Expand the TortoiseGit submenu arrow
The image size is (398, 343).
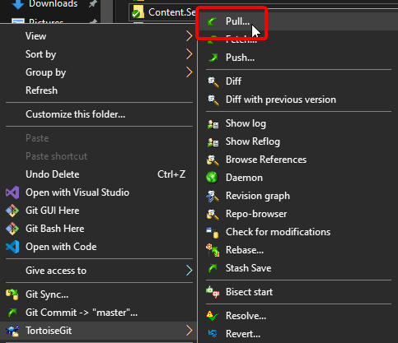click(x=189, y=331)
